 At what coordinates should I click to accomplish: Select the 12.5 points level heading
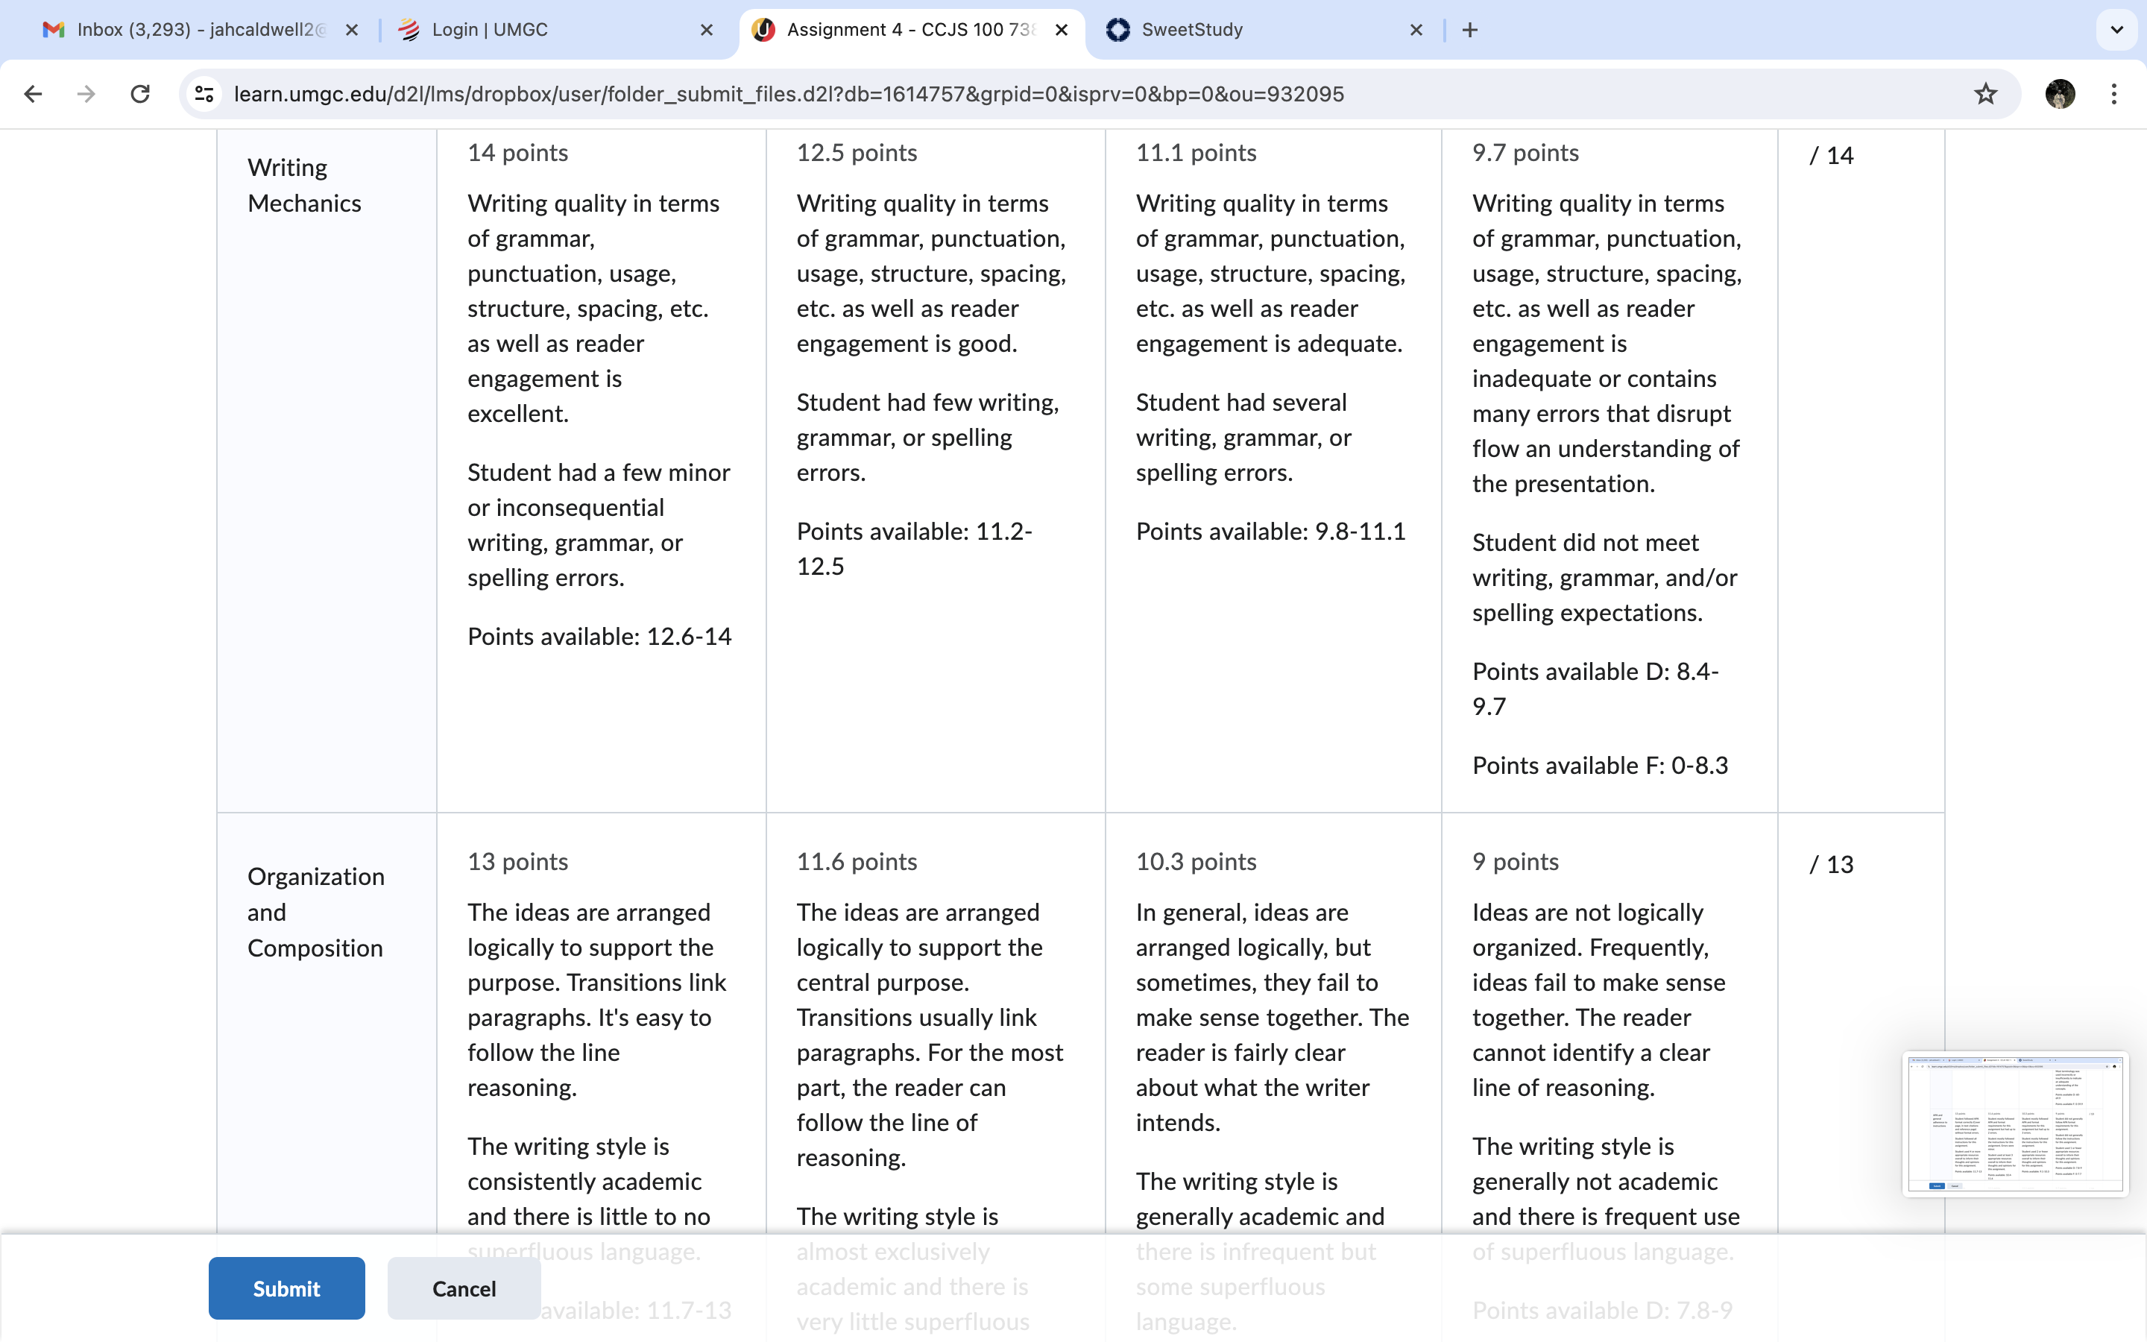coord(857,153)
